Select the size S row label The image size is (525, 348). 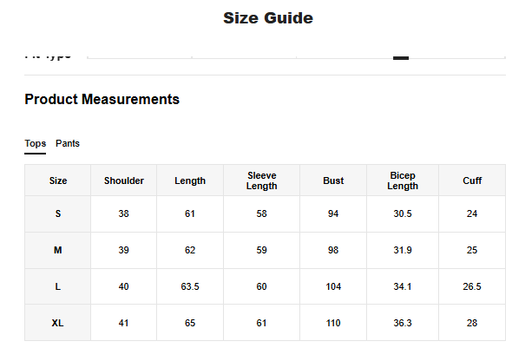point(58,213)
